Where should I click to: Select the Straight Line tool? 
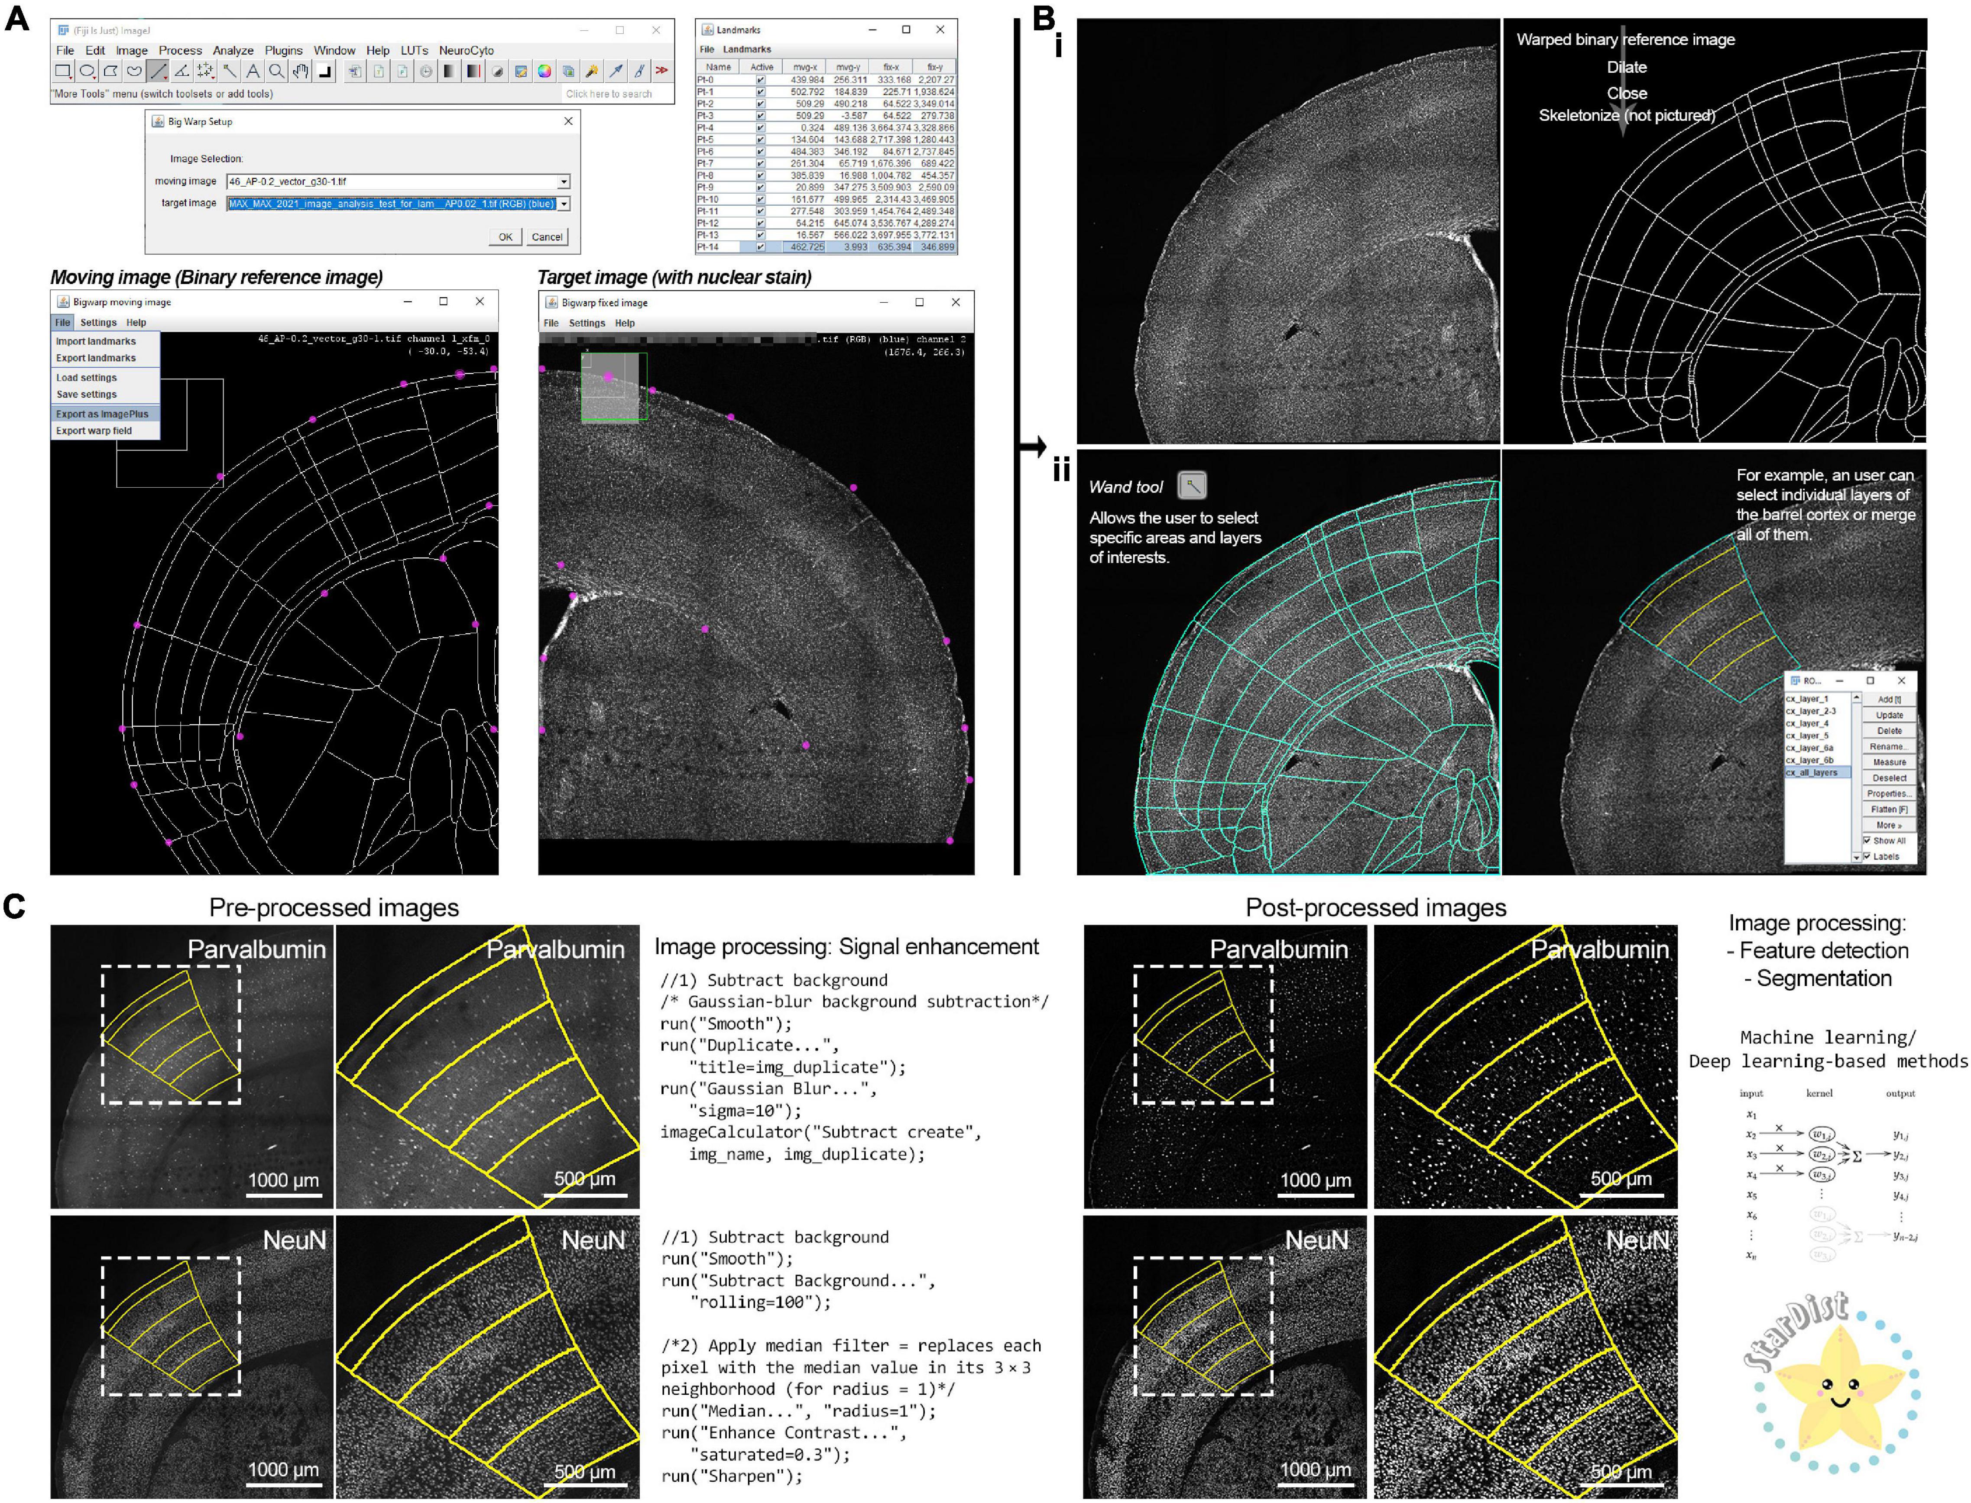click(159, 71)
